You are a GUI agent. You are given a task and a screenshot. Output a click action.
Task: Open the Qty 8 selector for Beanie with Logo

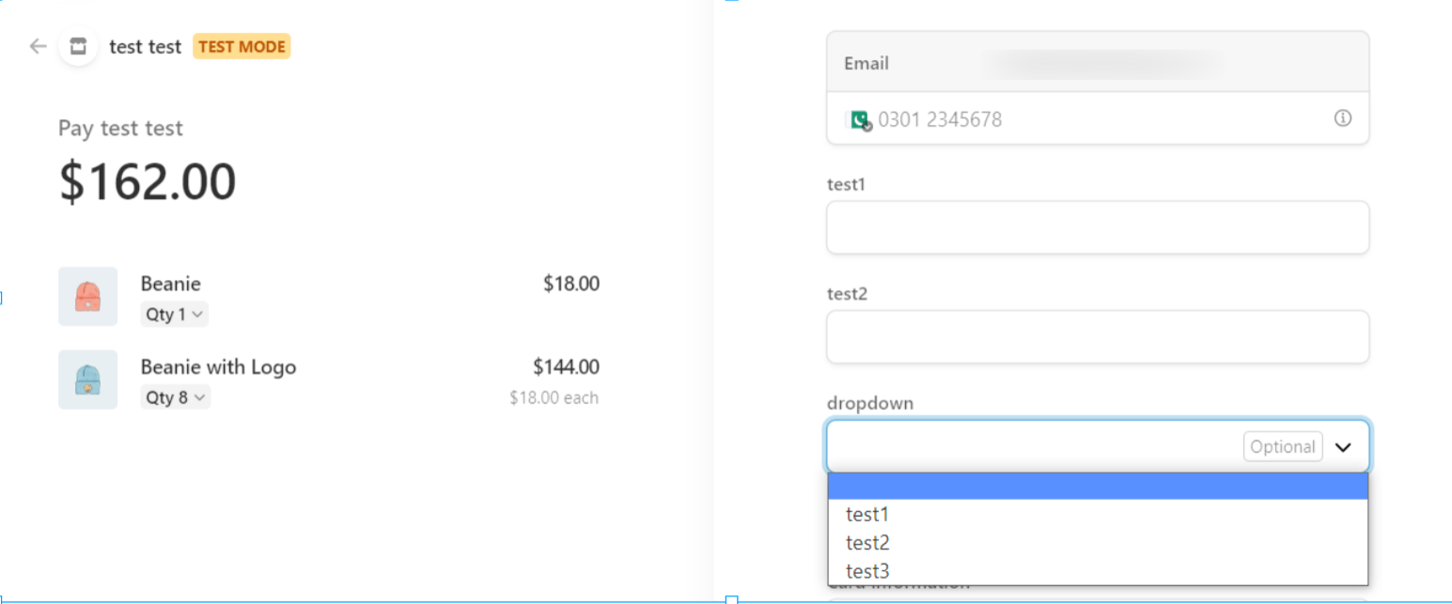pos(175,398)
